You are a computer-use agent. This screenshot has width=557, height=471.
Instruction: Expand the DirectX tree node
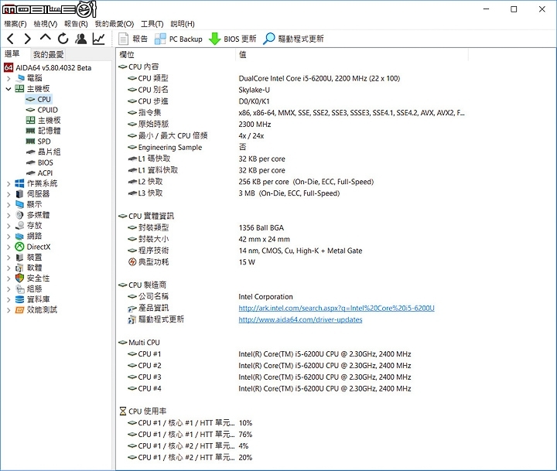[9, 247]
